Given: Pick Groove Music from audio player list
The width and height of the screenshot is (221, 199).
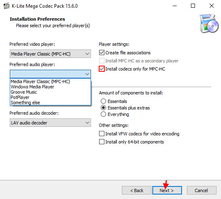Looking at the screenshot, I should (50, 92).
